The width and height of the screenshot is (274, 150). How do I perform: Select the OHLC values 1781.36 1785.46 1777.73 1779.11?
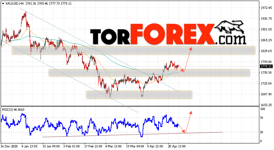pos(48,4)
